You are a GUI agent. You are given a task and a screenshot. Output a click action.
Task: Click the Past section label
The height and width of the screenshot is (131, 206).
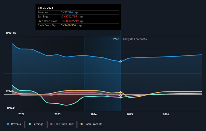click(x=116, y=39)
